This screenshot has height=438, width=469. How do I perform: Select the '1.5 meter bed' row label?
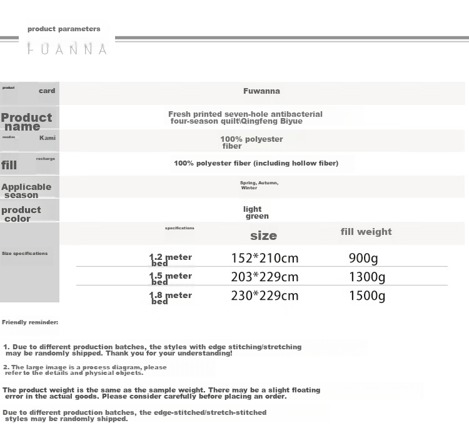click(171, 279)
